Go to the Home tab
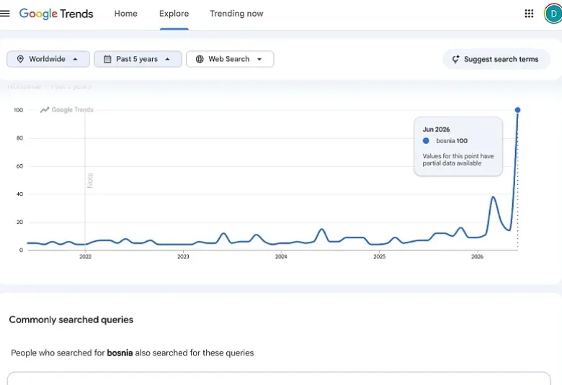 point(126,14)
